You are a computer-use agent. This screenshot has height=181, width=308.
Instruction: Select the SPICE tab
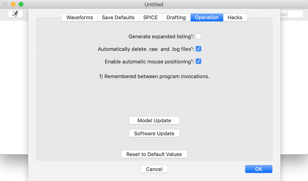(x=150, y=18)
